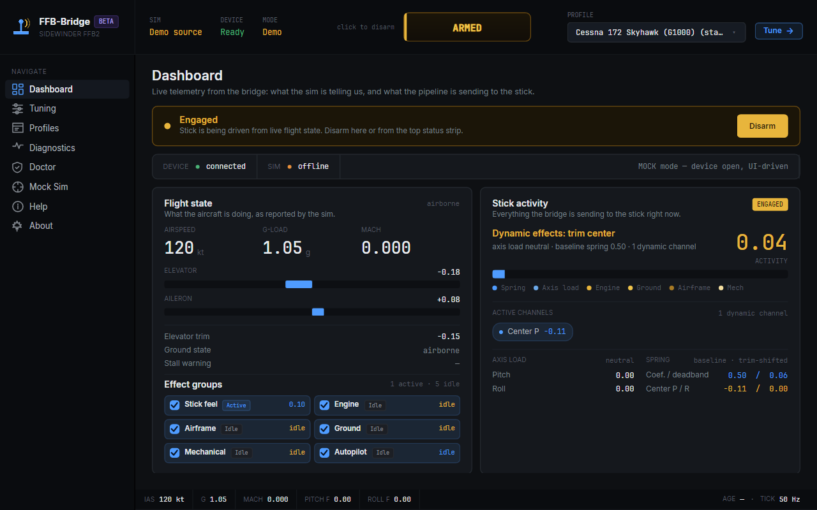Click the FFB-Bridge joystick logo
Image resolution: width=817 pixels, height=510 pixels.
coord(22,27)
